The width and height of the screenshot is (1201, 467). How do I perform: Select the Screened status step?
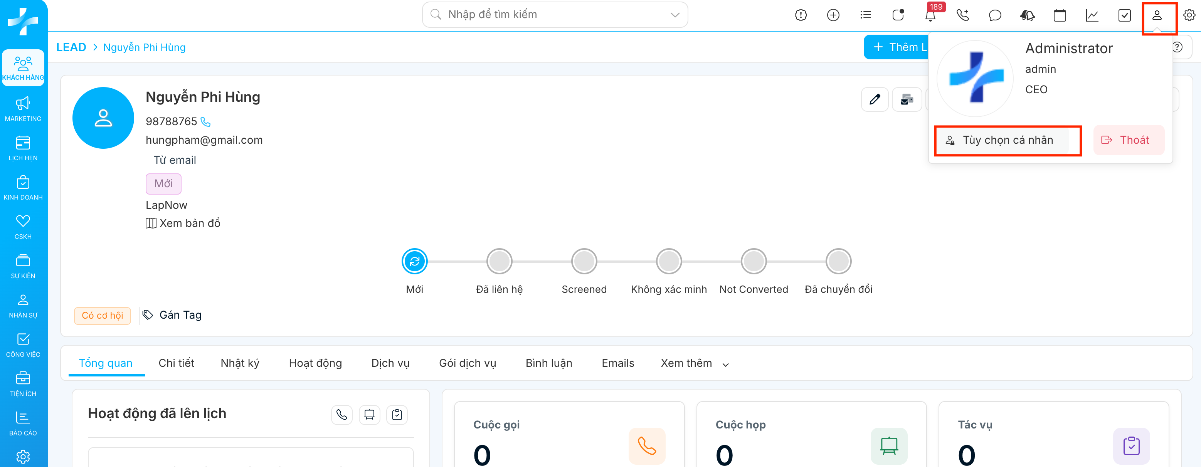(584, 262)
